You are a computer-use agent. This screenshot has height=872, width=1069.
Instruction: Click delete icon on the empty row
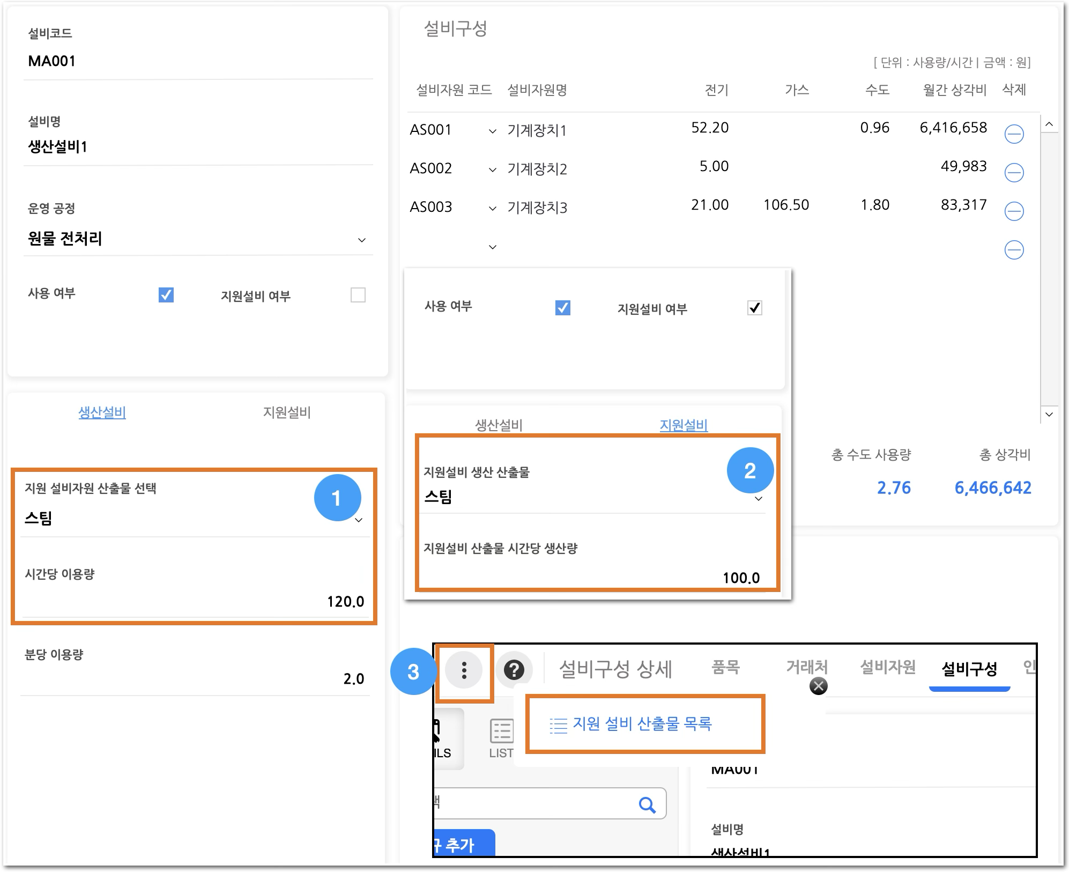pos(1014,250)
